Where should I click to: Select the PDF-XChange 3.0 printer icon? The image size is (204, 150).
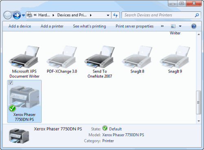[62, 57]
